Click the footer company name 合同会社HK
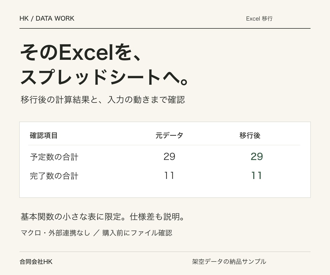Screen dimensions: 330x275 (x=36, y=262)
